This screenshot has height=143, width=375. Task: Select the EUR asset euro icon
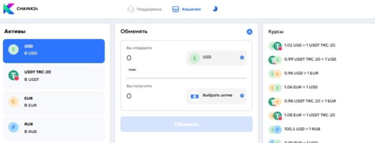13,102
